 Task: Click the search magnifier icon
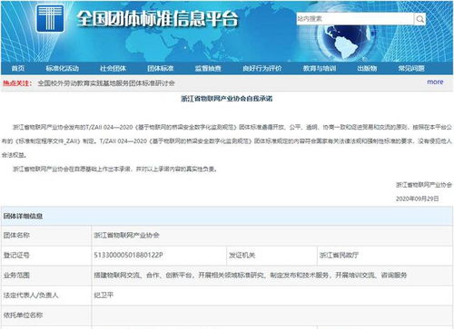[x=419, y=19]
